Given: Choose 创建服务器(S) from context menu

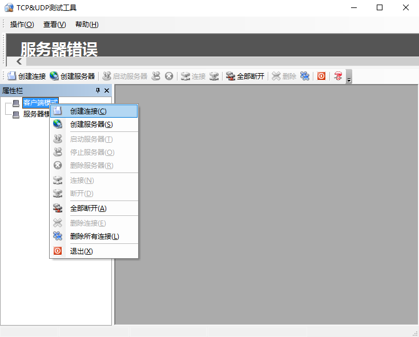Looking at the screenshot, I should [x=91, y=125].
